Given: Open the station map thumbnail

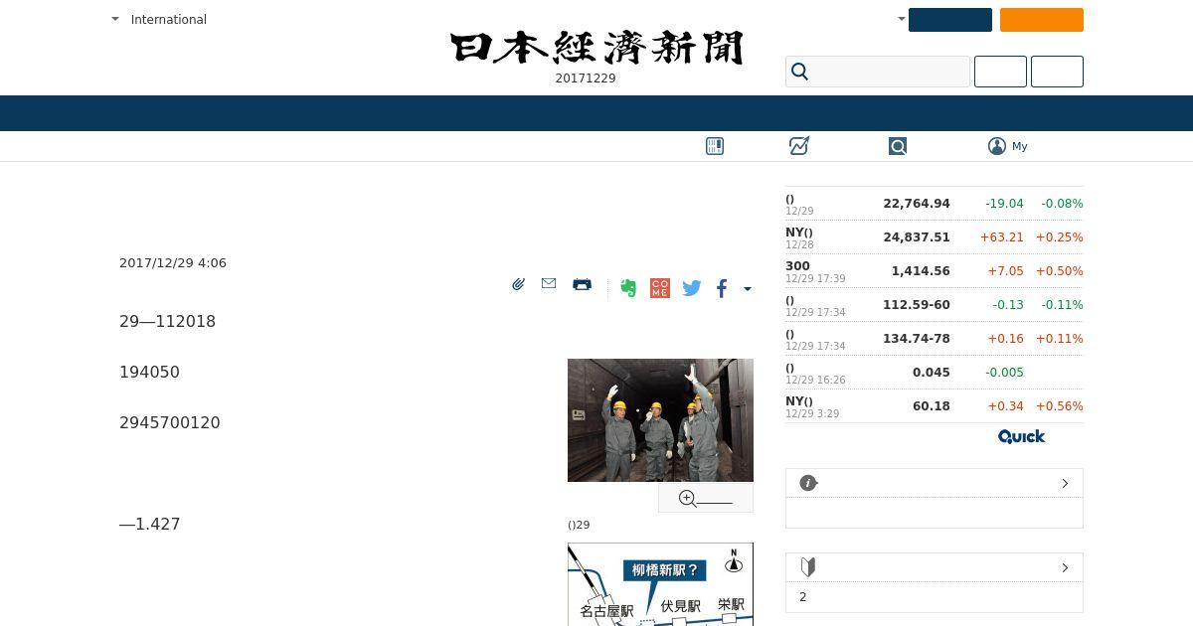Looking at the screenshot, I should [x=660, y=584].
